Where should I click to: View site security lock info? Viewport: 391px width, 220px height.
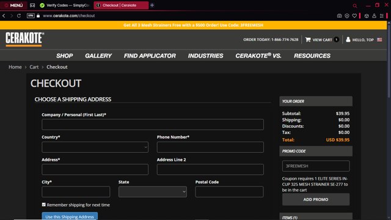(38, 16)
